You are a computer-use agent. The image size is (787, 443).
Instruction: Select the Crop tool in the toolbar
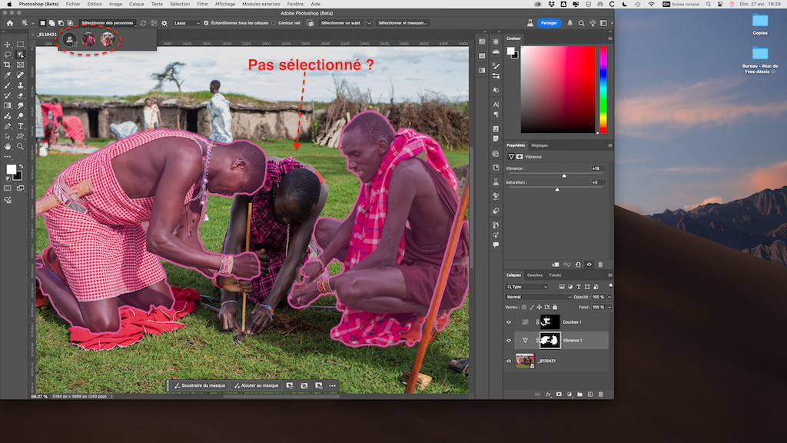click(8, 65)
